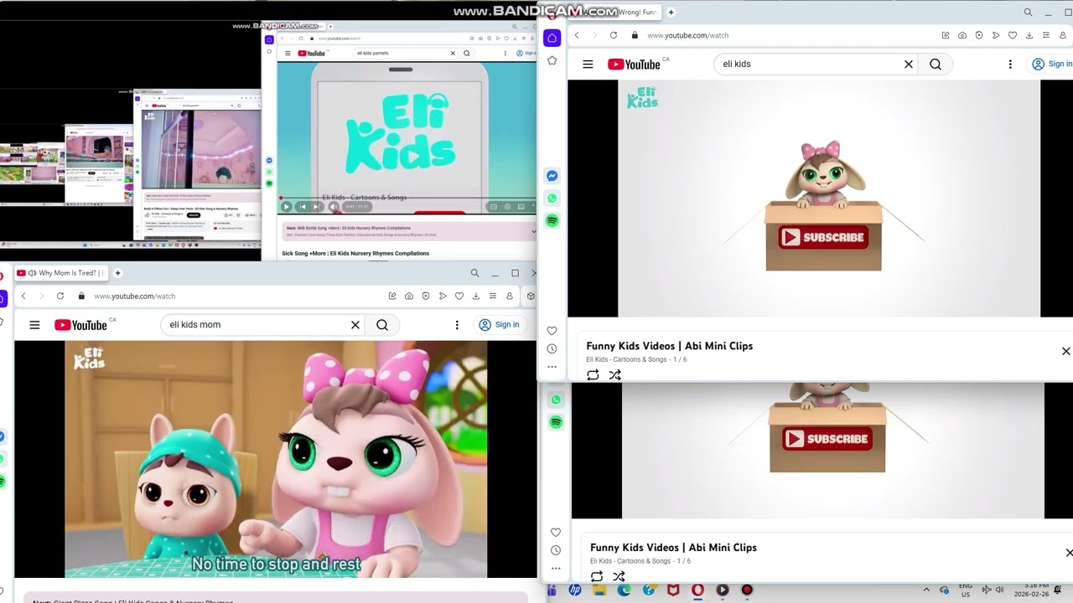This screenshot has width=1073, height=603.
Task: Mute the 'Why Mom Is Tired?' tab audio
Action: click(x=33, y=273)
